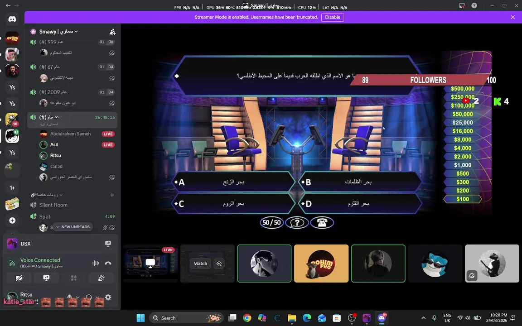Click the 1+ server icon
This screenshot has height=326, width=522.
pyautogui.click(x=12, y=188)
